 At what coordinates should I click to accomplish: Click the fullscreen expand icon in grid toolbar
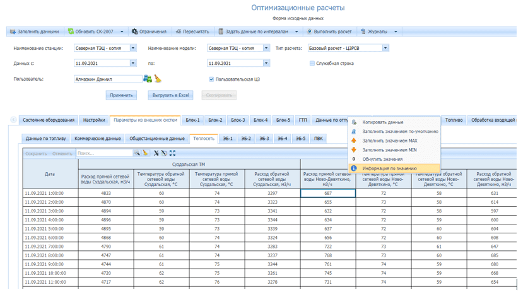click(x=172, y=153)
